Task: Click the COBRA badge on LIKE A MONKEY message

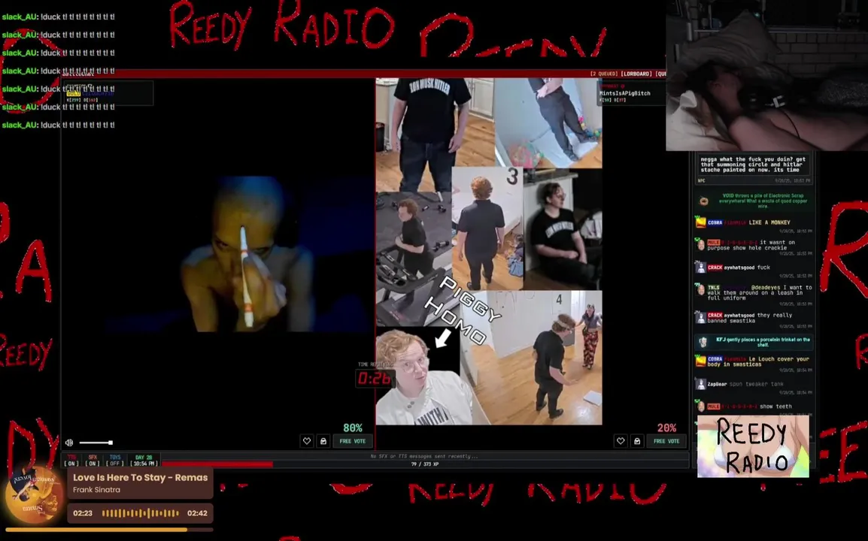Action: tap(715, 222)
